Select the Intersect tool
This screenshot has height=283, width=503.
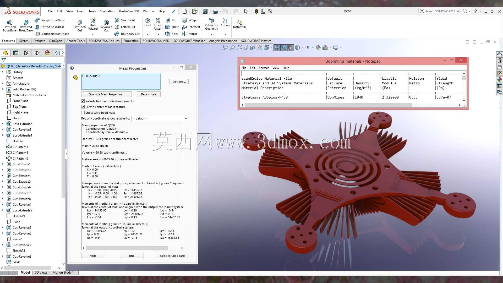coord(191,27)
